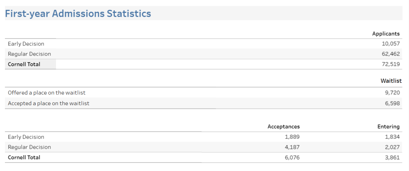Viewport: 409px width, 171px height.
Task: Click Cornell Total label in Applicants table
Action: tap(24, 64)
